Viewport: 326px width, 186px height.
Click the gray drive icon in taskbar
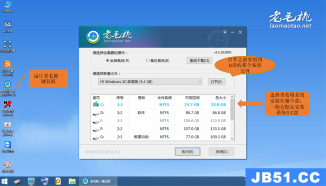pos(18,181)
